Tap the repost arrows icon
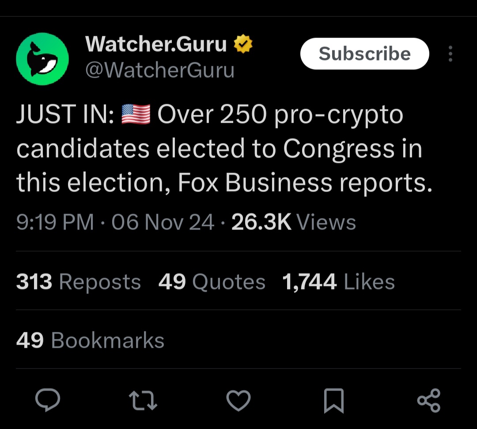477x429 pixels. tap(143, 401)
